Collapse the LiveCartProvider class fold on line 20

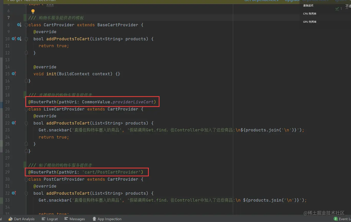click(x=26, y=109)
